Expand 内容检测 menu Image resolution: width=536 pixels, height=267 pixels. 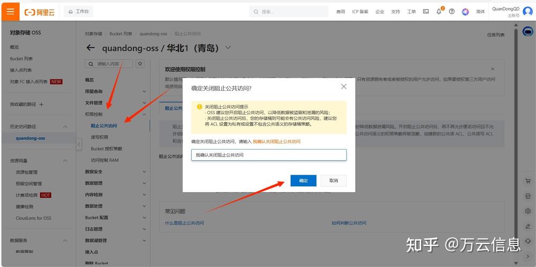coord(144,195)
